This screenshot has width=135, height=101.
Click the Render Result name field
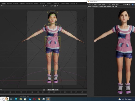pyautogui.click(x=117, y=4)
